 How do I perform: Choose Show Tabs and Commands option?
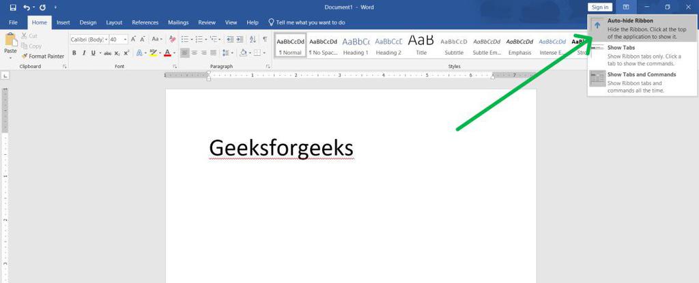[642, 82]
